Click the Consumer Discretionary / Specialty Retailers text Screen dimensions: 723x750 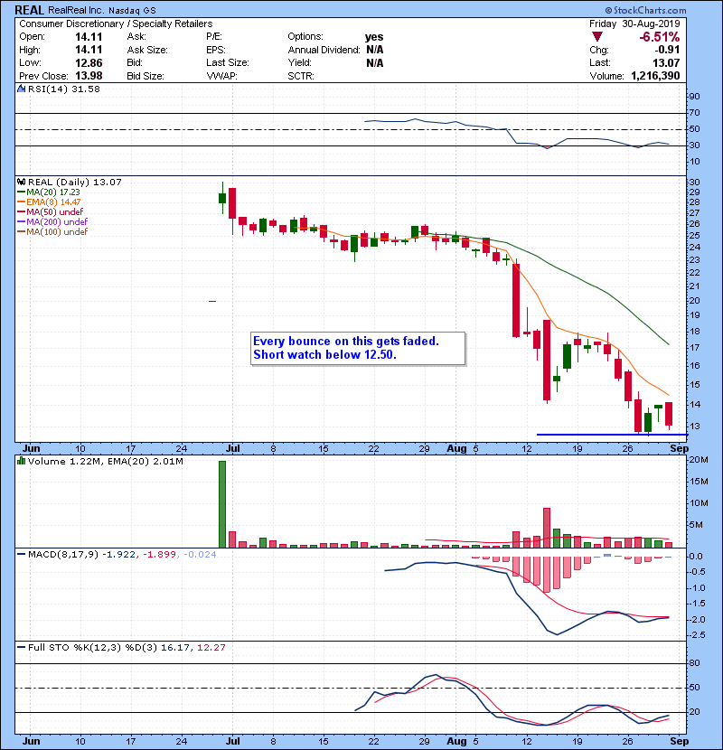coord(116,23)
